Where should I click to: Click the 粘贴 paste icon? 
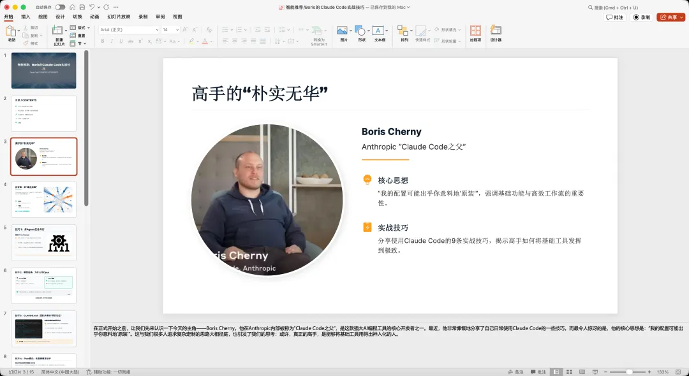pyautogui.click(x=11, y=31)
